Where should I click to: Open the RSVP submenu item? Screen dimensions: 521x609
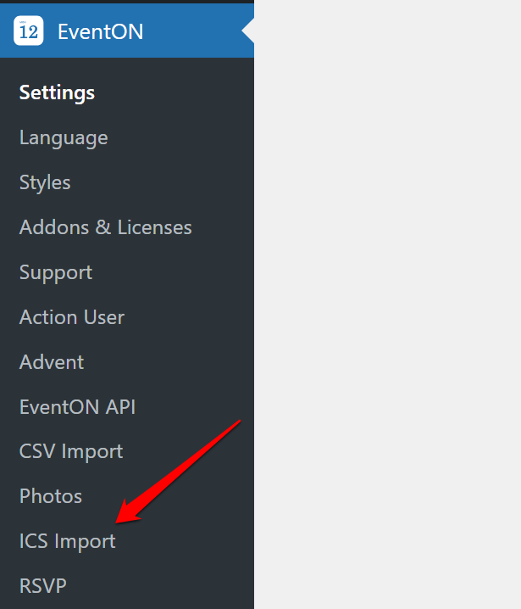point(43,586)
